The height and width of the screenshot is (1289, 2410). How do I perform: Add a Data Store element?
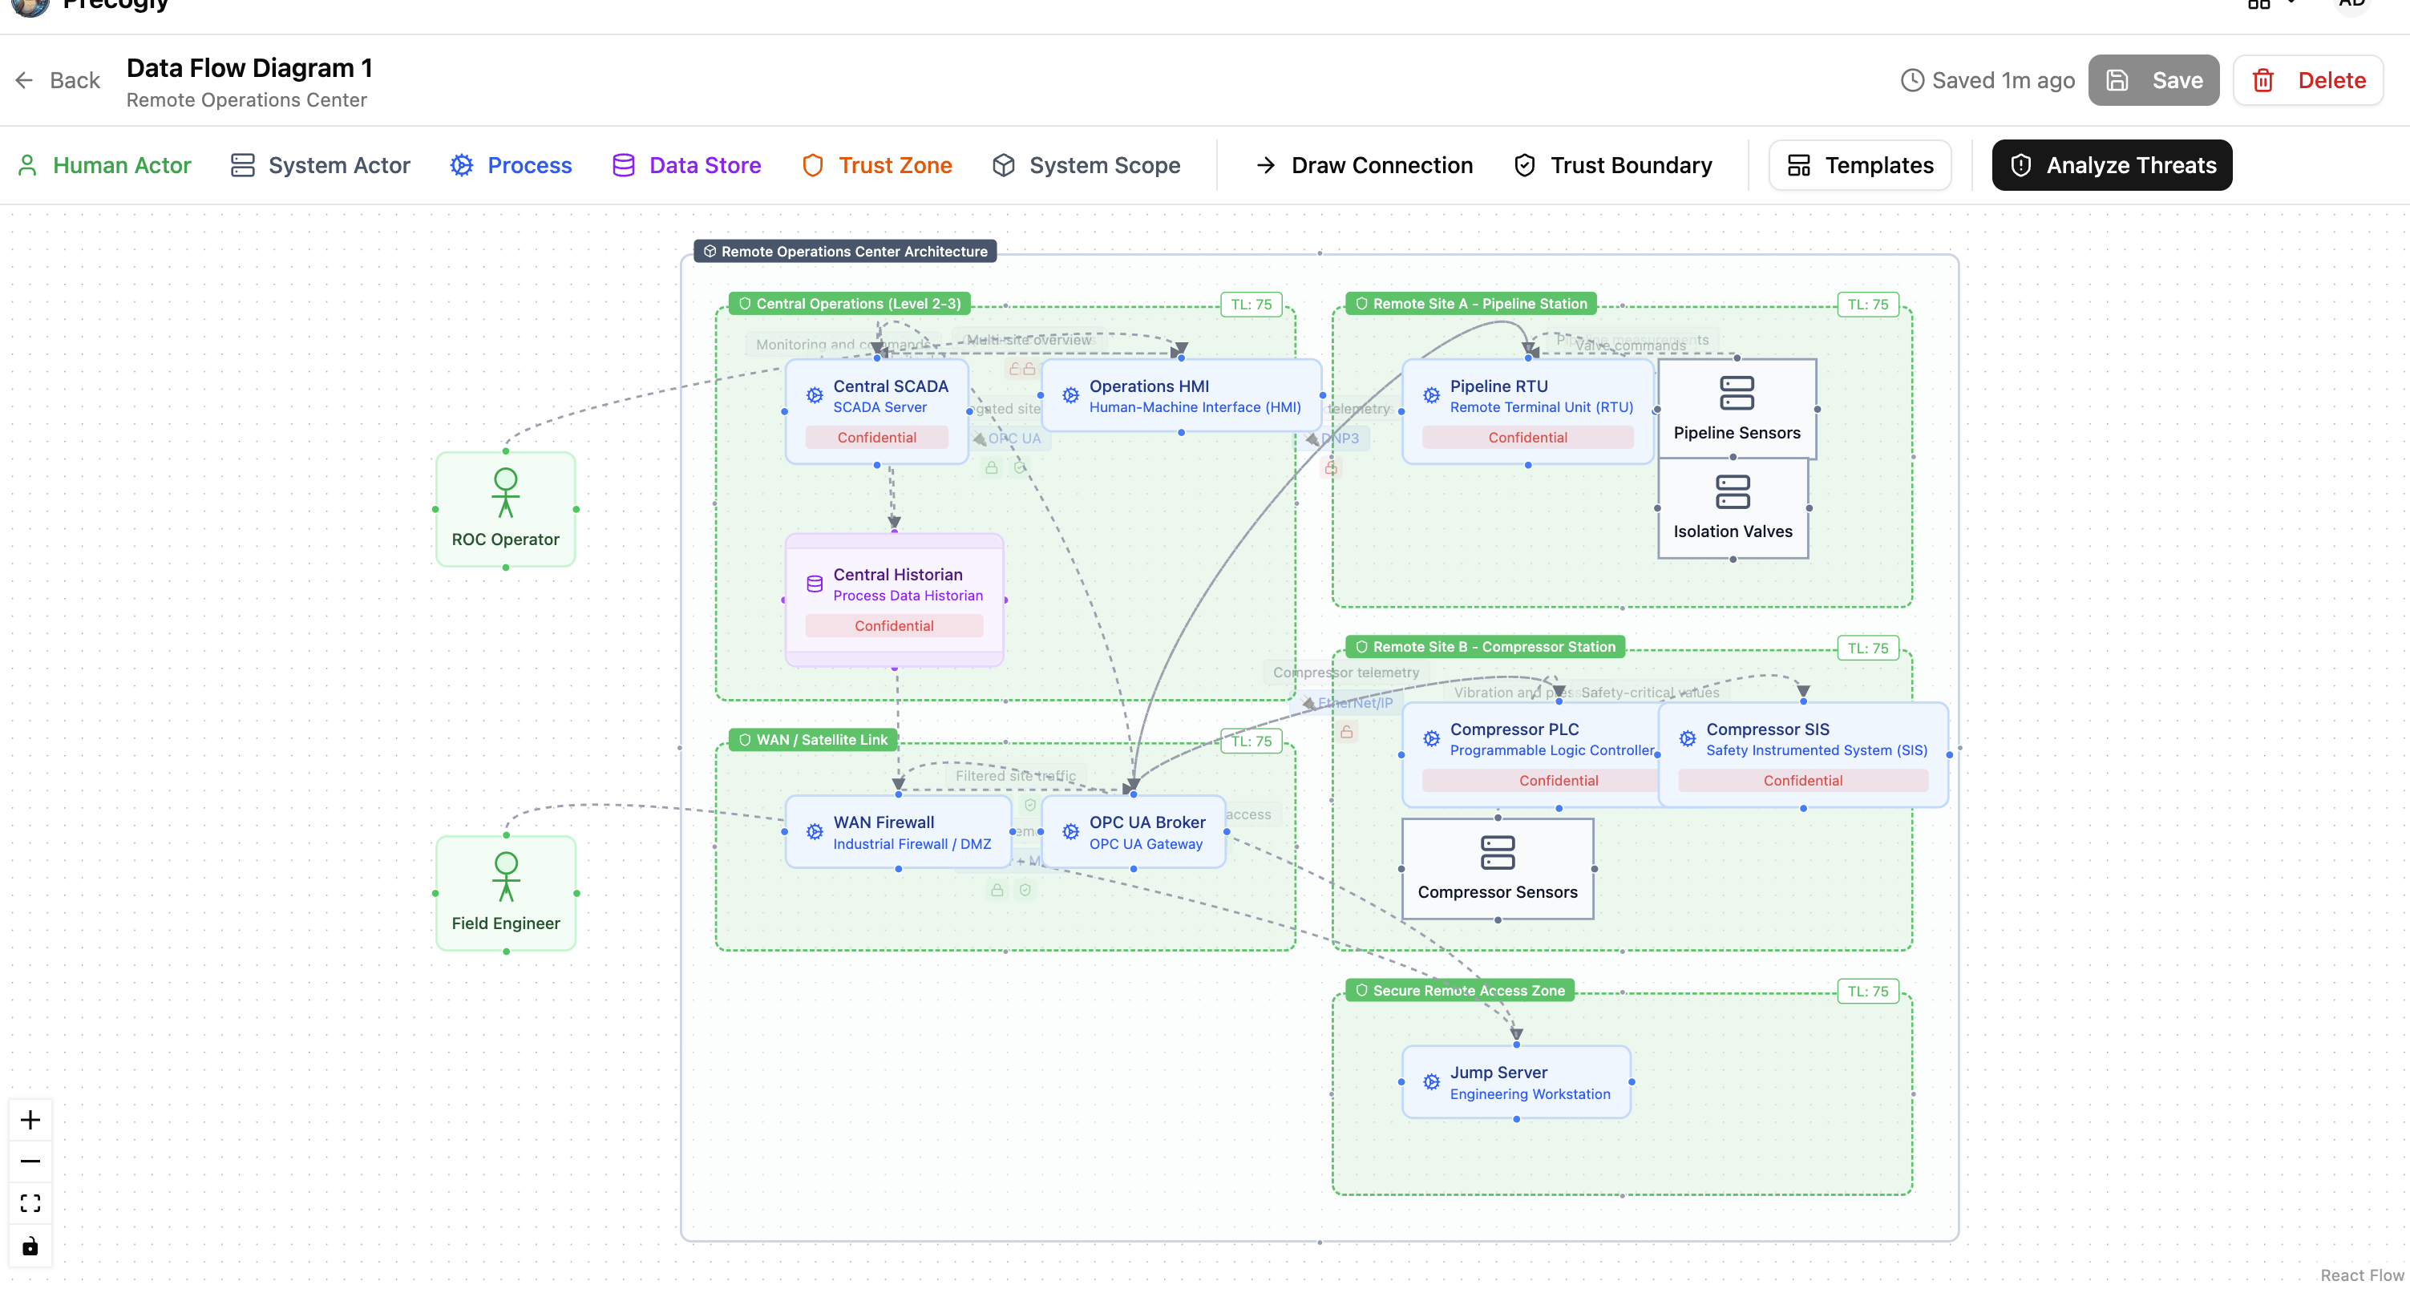[687, 166]
